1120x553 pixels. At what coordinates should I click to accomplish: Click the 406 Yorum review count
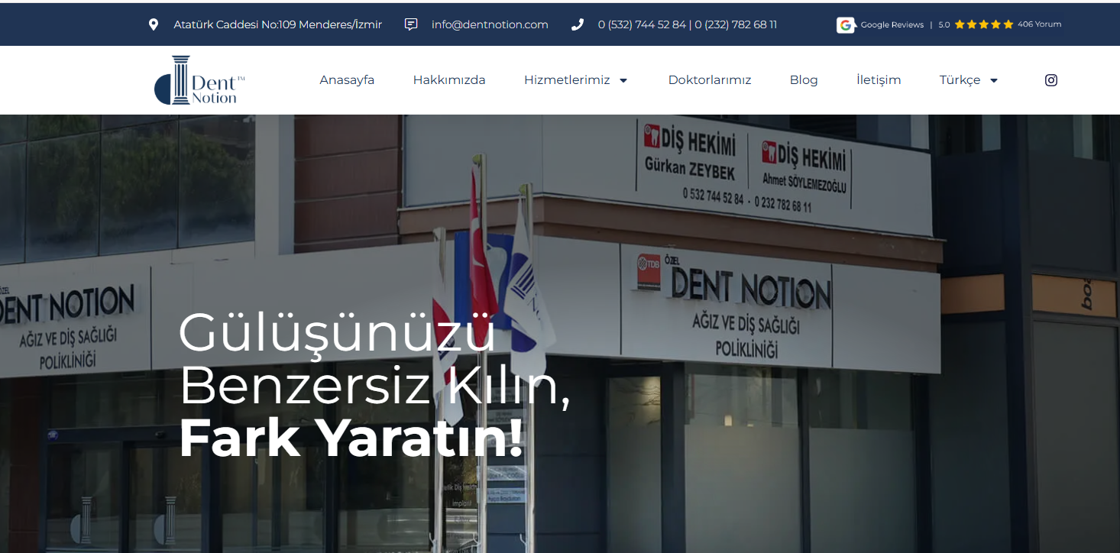click(x=1040, y=24)
